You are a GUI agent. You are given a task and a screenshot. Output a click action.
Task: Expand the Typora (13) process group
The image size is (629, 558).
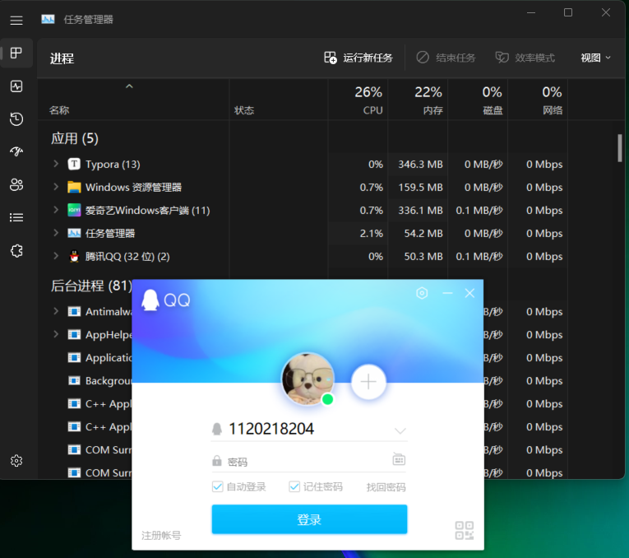[x=56, y=164]
